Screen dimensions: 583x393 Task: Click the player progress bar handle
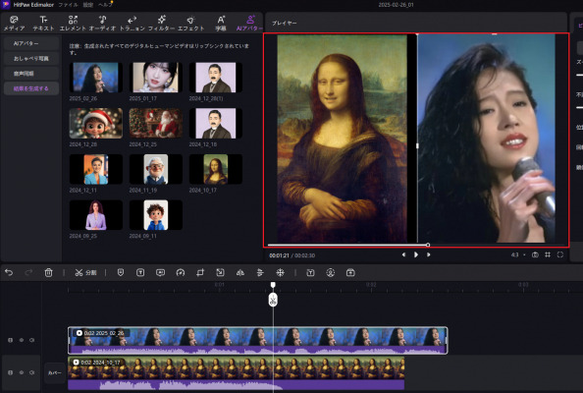pyautogui.click(x=428, y=245)
